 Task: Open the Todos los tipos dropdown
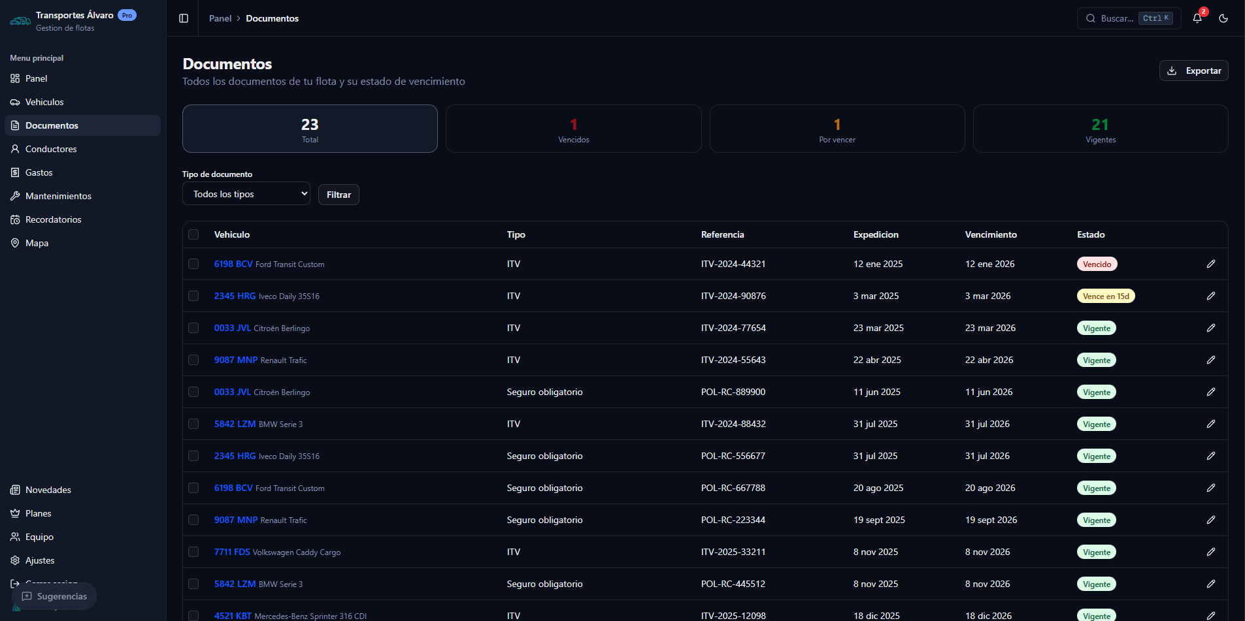coord(246,194)
